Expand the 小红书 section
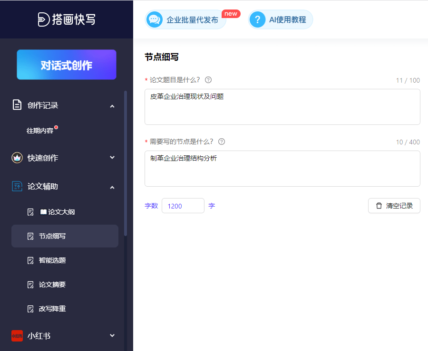428x351 pixels. coord(112,336)
